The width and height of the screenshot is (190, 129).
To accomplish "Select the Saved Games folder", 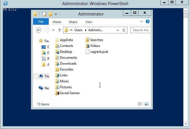I will pyautogui.click(x=67, y=93).
